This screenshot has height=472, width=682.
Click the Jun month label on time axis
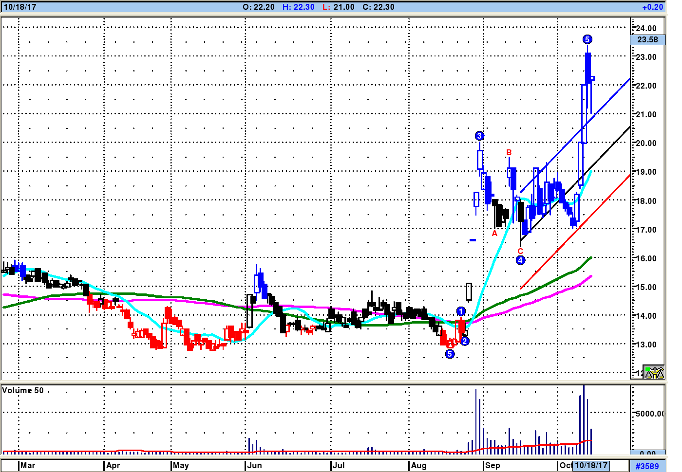click(x=254, y=465)
